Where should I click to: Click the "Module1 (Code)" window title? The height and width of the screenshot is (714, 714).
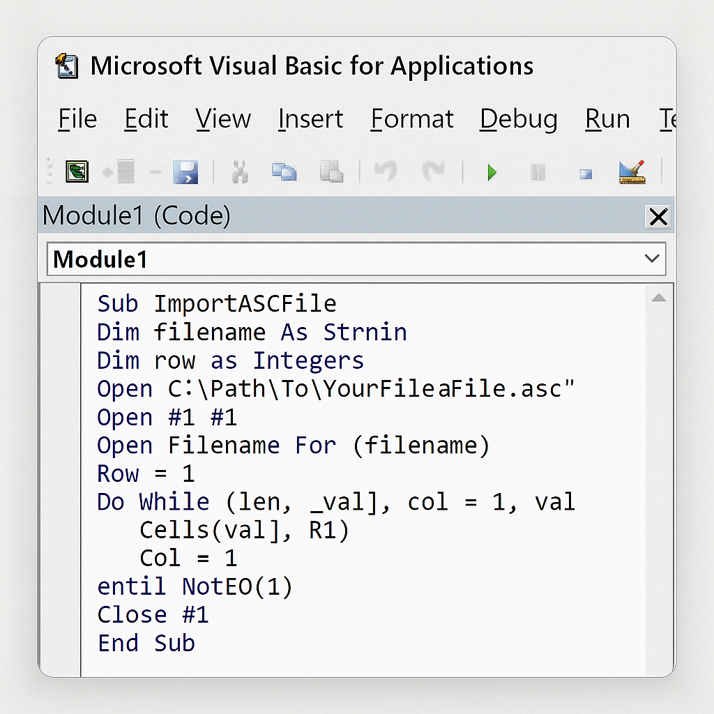[x=137, y=216]
